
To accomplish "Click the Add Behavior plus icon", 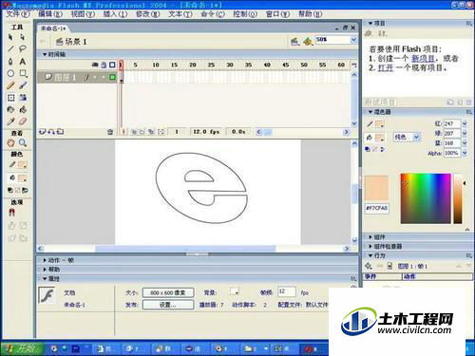I will (369, 266).
